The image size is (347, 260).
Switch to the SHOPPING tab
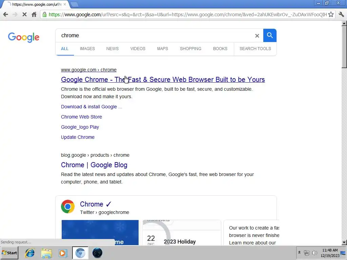(190, 49)
